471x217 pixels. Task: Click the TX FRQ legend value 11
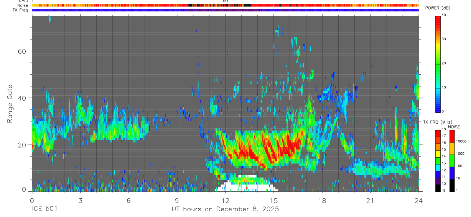[x=444, y=177]
